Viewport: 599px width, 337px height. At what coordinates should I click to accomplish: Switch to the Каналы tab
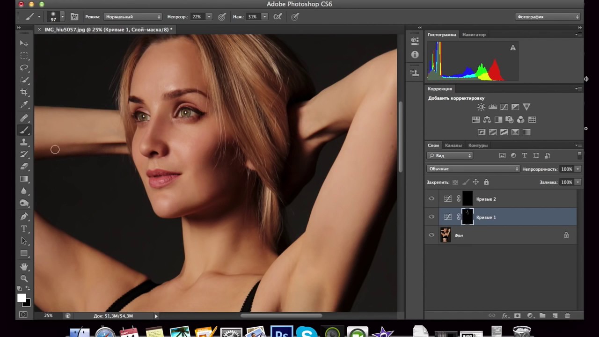[453, 146]
